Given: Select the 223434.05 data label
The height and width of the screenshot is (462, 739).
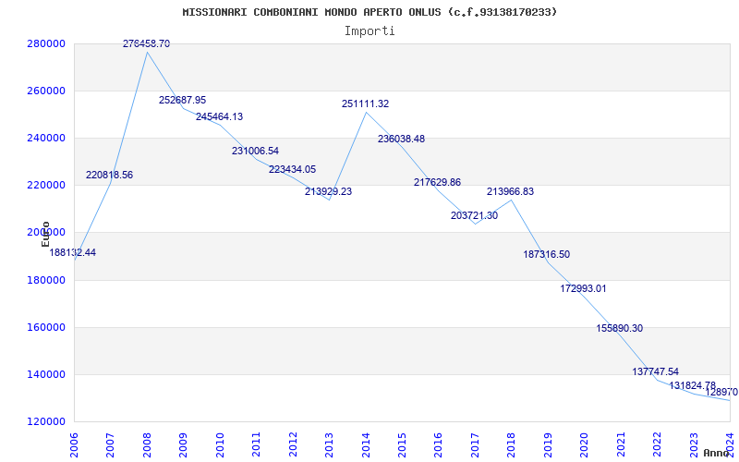Looking at the screenshot, I should point(292,169).
